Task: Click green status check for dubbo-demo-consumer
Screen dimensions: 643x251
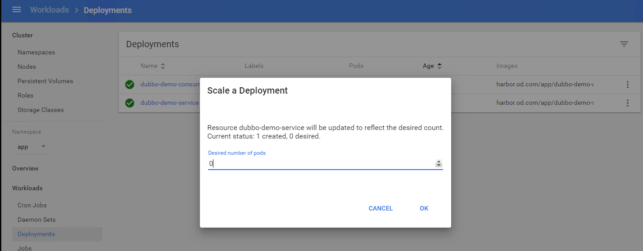Action: [x=130, y=85]
